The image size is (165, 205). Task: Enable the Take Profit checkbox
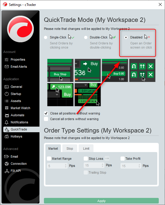point(123,159)
